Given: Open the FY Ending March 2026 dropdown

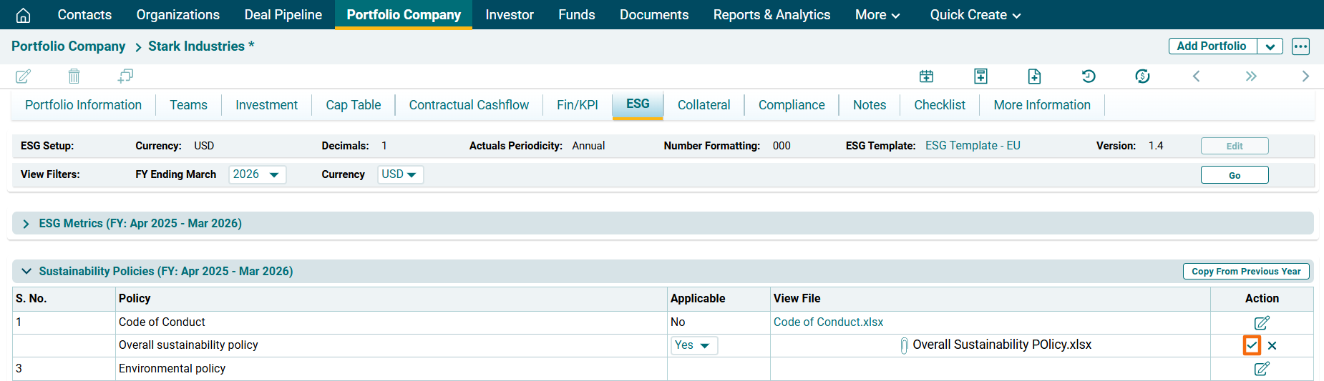Looking at the screenshot, I should pyautogui.click(x=257, y=174).
